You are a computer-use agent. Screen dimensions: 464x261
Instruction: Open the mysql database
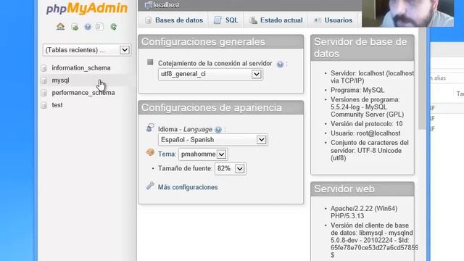60,80
